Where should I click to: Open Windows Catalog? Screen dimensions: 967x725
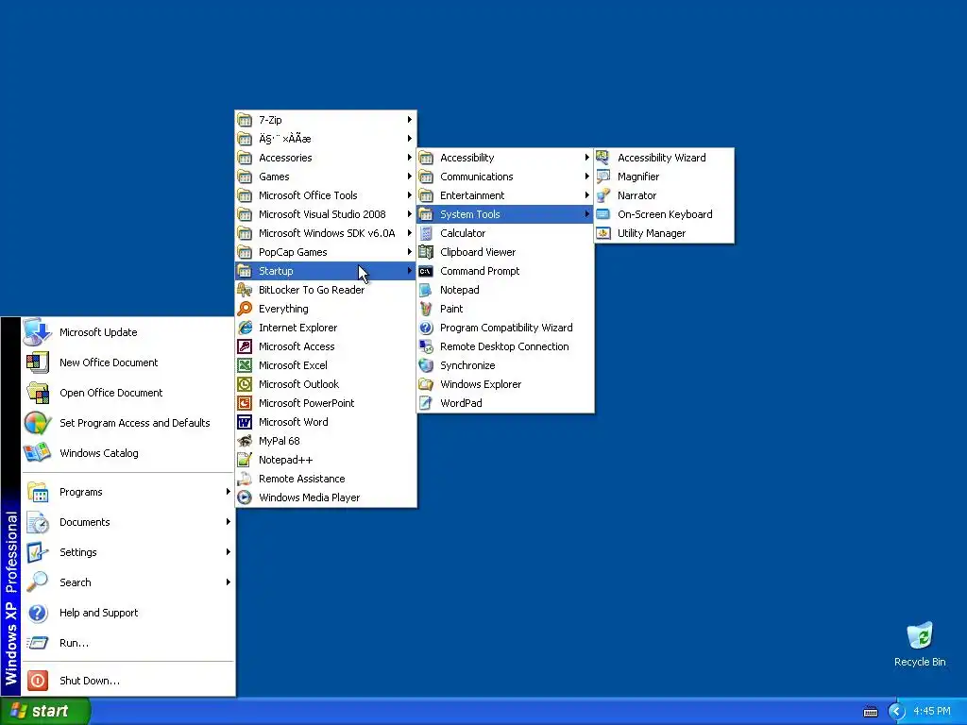point(128,453)
